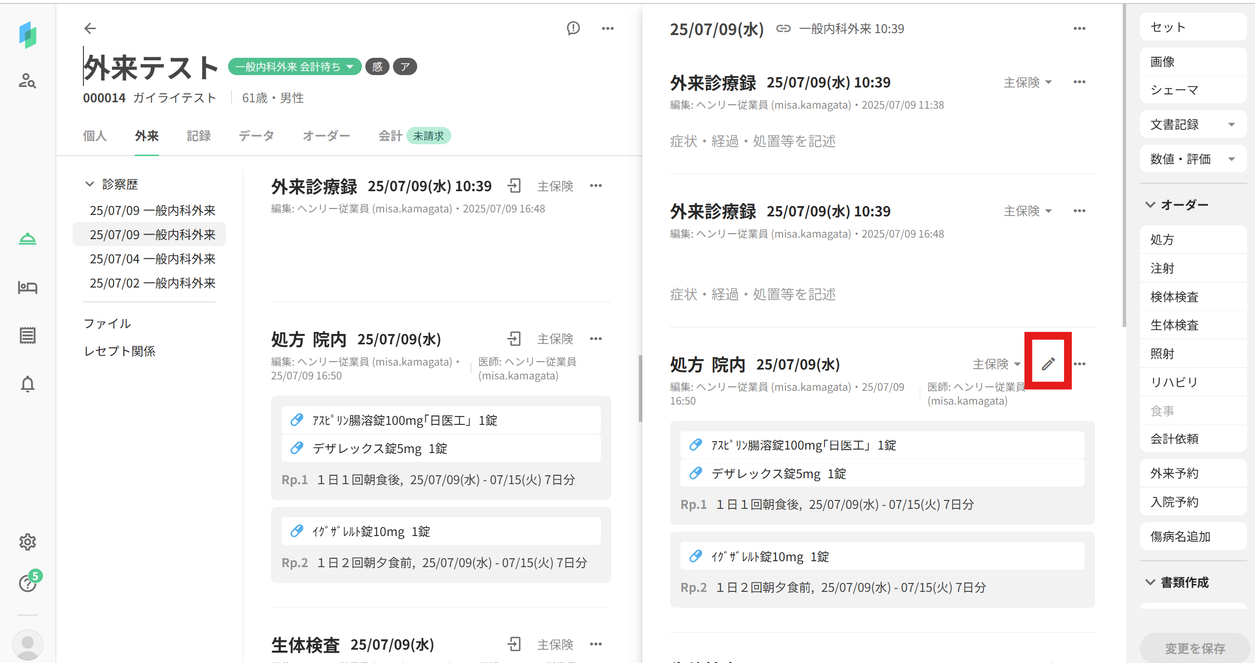The image size is (1255, 663).
Task: Collapse the 診察歴 tree section
Action: coord(89,184)
